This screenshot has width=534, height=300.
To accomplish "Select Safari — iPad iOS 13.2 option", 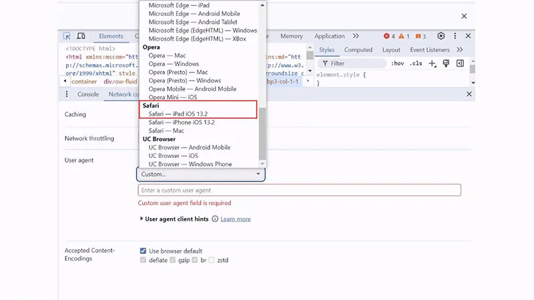I will (x=178, y=114).
